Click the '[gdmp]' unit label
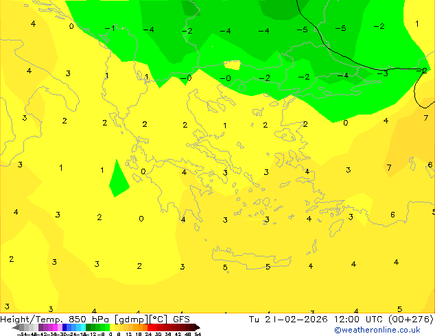 click(130, 320)
